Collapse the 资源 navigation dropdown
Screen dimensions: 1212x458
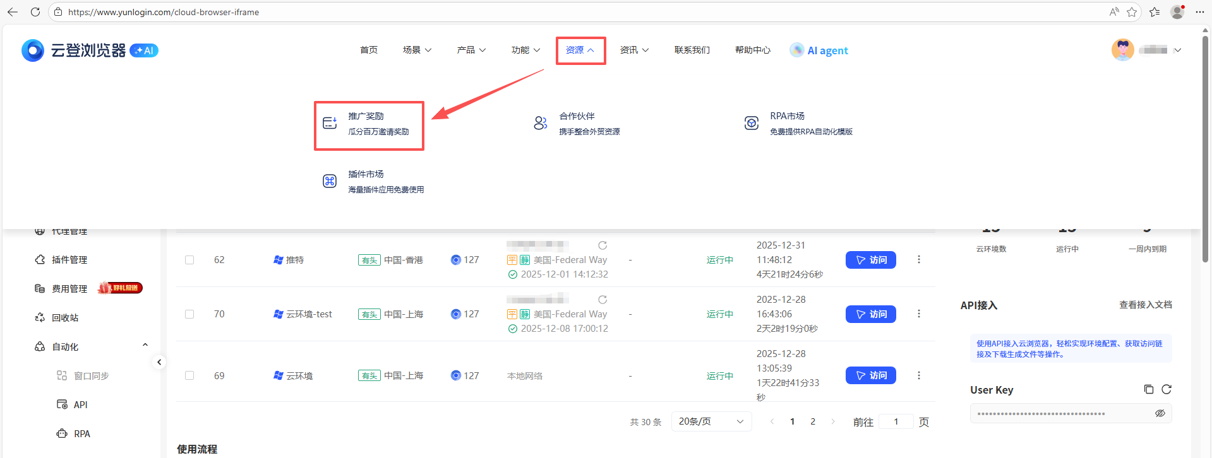coord(580,50)
